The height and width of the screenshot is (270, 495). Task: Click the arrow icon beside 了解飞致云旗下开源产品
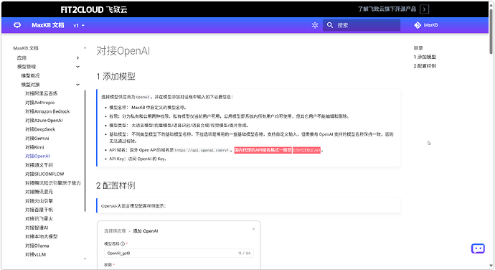coord(424,9)
